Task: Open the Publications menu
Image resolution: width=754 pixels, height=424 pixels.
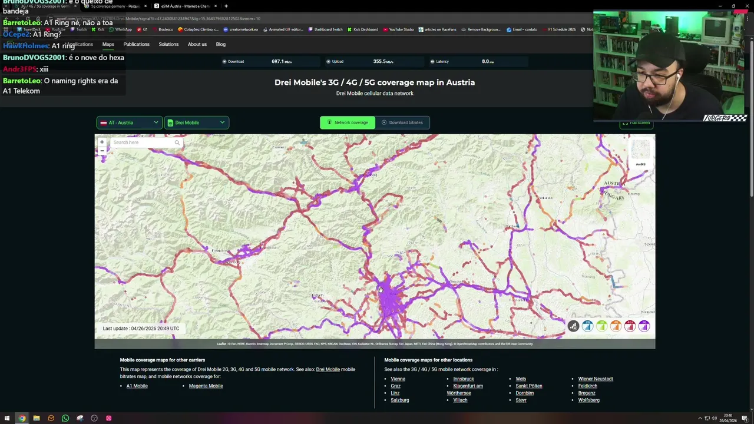Action: pos(137,44)
